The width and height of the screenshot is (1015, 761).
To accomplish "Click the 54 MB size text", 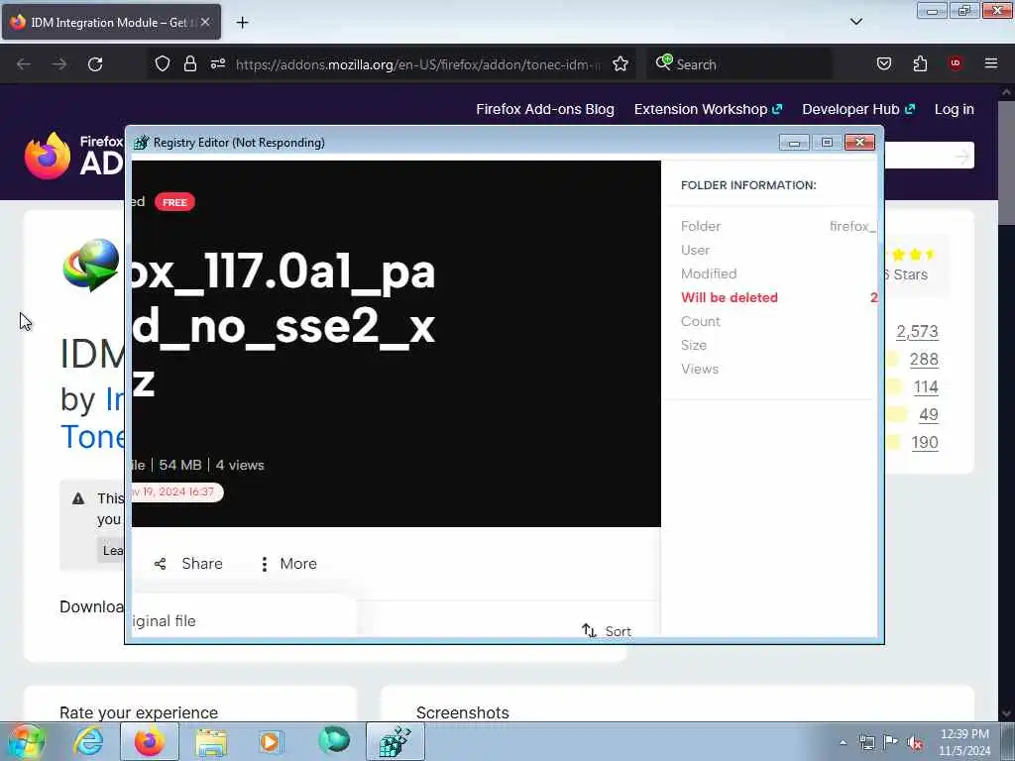I will click(180, 466).
